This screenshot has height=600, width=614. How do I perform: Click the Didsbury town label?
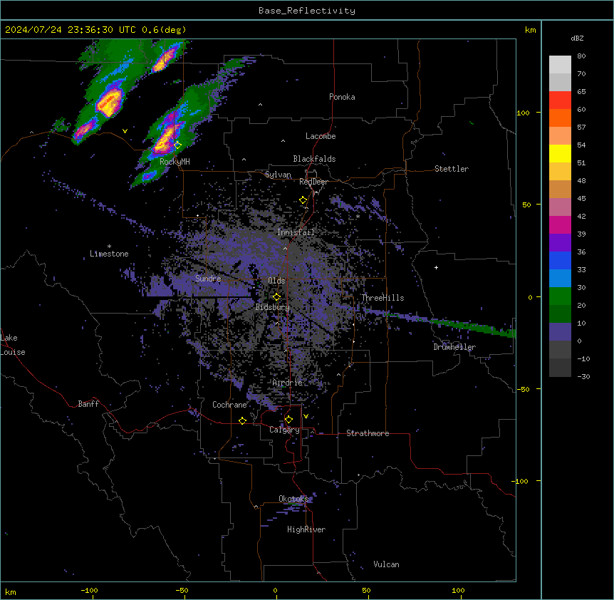tap(273, 307)
